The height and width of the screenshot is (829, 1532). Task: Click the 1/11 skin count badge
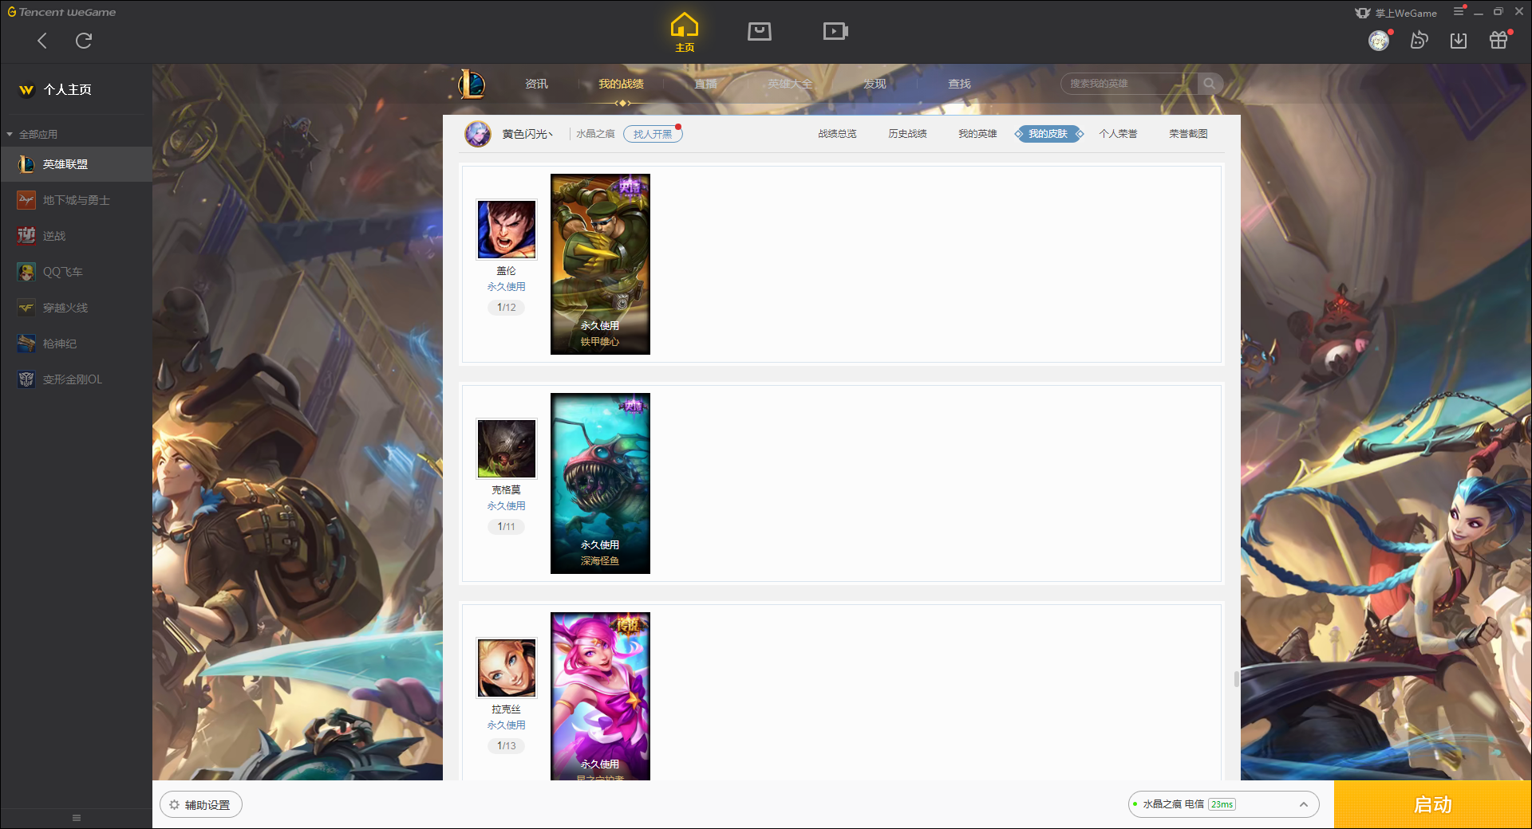point(507,526)
